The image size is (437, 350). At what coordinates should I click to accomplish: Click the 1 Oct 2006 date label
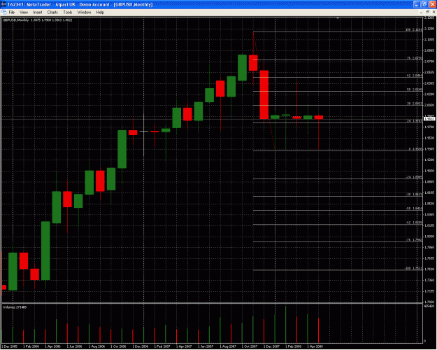[119, 346]
